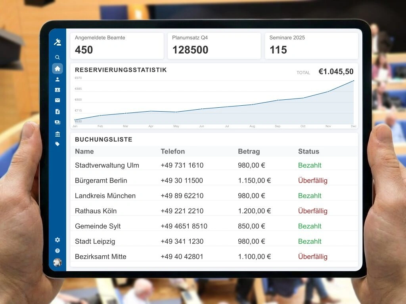Viewport: 406px width, 304px height.
Task: Click the Überfällig status for Rathaus Köln
Action: click(312, 211)
